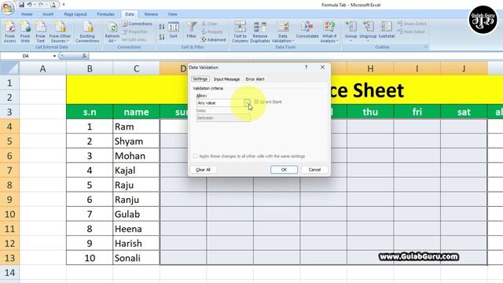503x283 pixels.
Task: Open From Other Sources menu
Action: pyautogui.click(x=60, y=31)
